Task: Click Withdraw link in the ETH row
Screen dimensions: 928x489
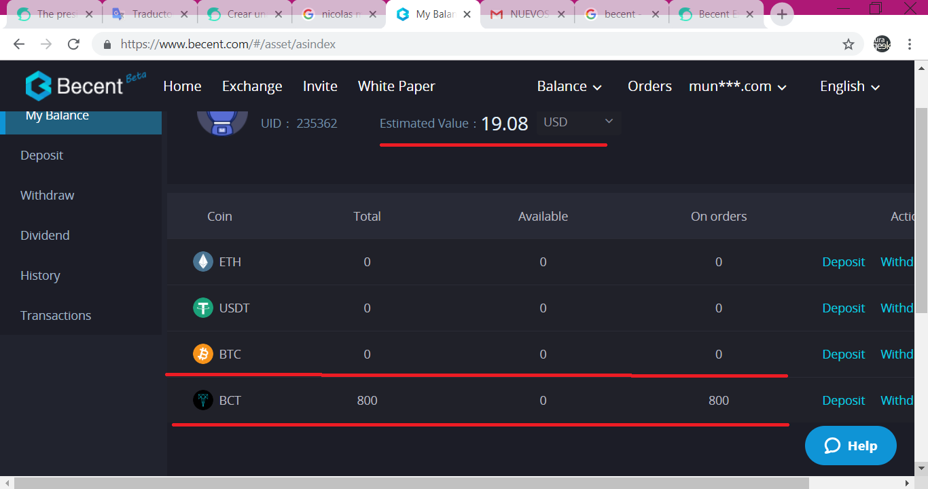Action: pos(897,262)
